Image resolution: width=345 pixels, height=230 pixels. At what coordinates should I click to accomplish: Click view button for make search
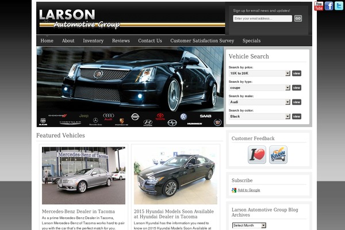click(x=296, y=102)
